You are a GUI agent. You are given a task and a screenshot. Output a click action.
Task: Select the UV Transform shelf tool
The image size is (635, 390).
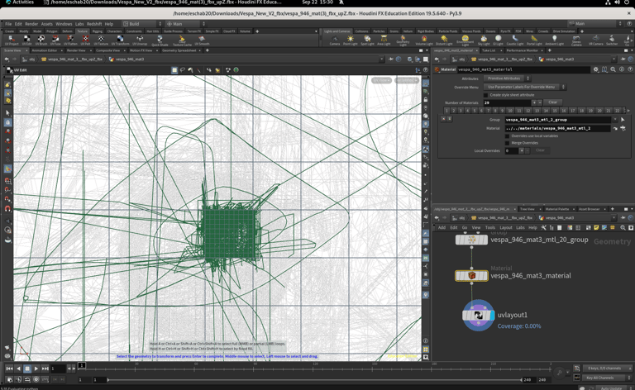[x=120, y=40]
